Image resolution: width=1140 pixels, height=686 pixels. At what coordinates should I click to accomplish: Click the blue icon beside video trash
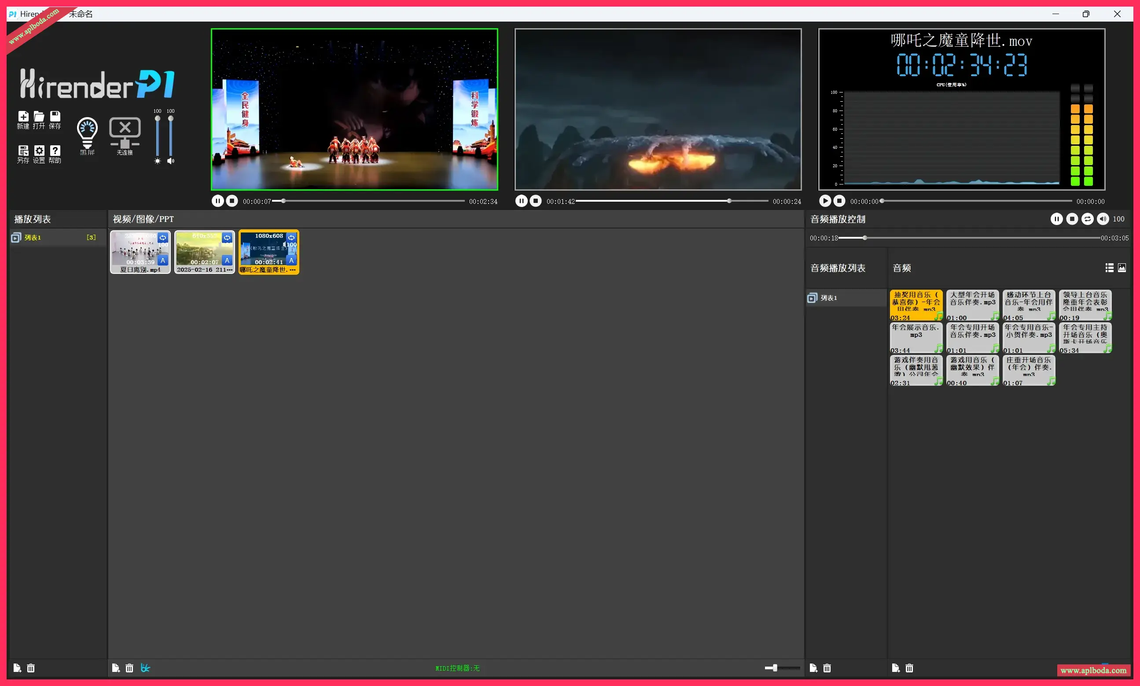[146, 668]
